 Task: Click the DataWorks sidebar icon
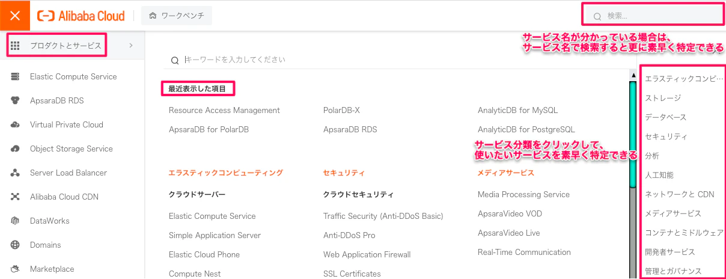click(16, 221)
